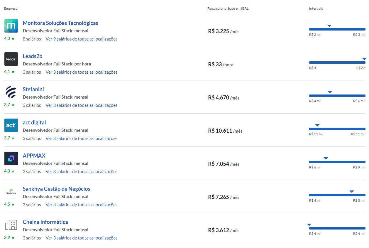Click the Sankhya salary range marker
This screenshot has width=369, height=248.
pos(352,192)
